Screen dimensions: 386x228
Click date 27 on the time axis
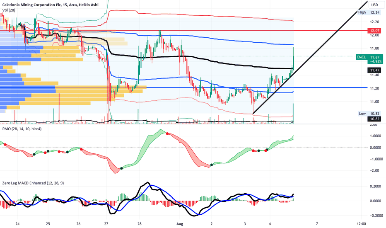(106, 224)
